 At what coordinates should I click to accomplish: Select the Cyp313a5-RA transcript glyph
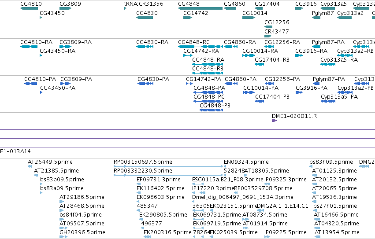[x=328, y=64]
